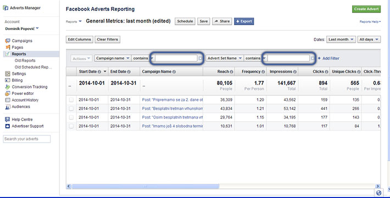Open the contains dropdown of Campaign name filter

(143, 58)
